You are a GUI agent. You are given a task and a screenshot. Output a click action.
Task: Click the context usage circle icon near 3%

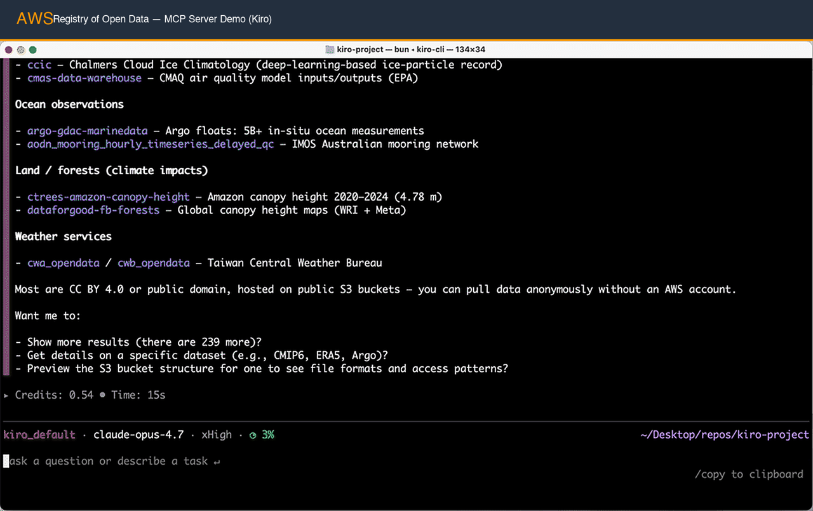[253, 435]
